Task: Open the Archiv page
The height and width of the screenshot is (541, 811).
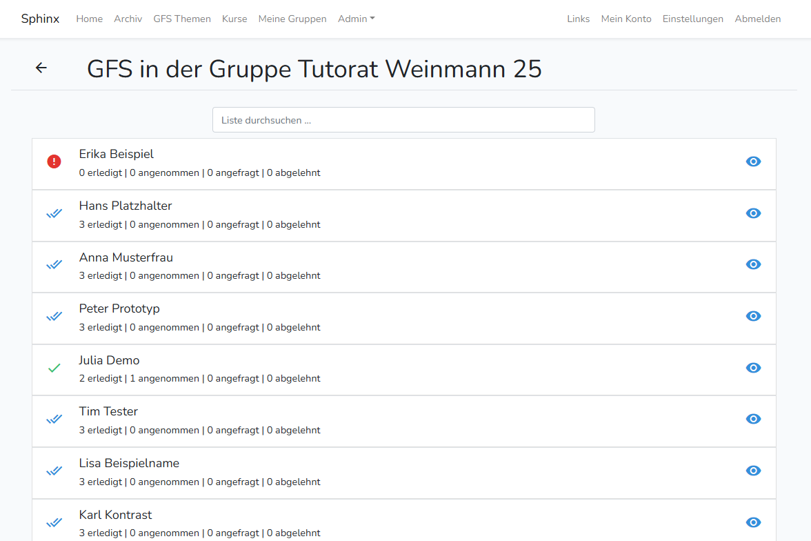Action: click(x=128, y=19)
